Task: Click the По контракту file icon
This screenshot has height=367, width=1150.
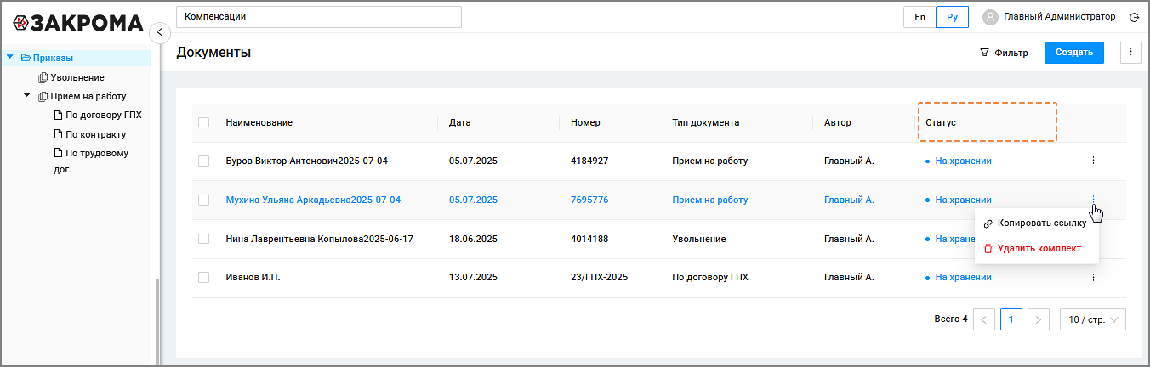Action: [59, 134]
